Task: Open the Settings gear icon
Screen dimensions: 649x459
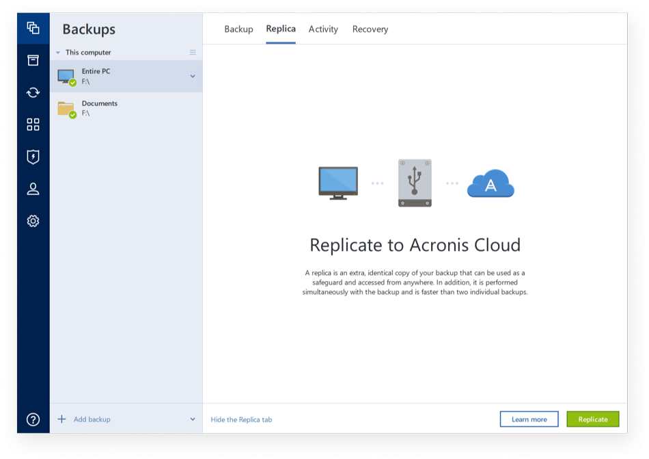Action: point(33,221)
